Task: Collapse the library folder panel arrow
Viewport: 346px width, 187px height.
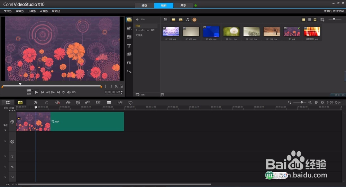Action: click(162, 95)
